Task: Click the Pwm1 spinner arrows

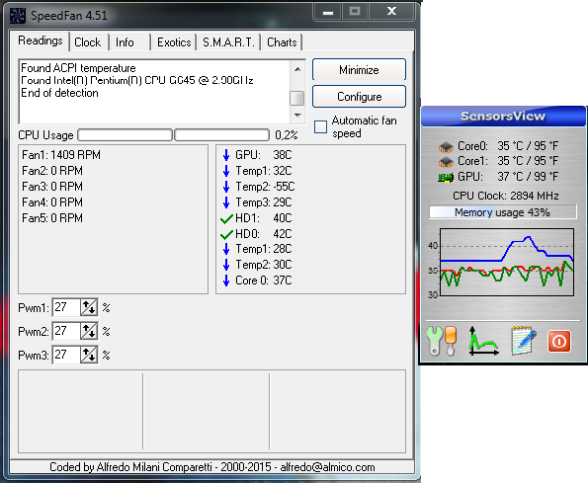Action: [x=89, y=307]
